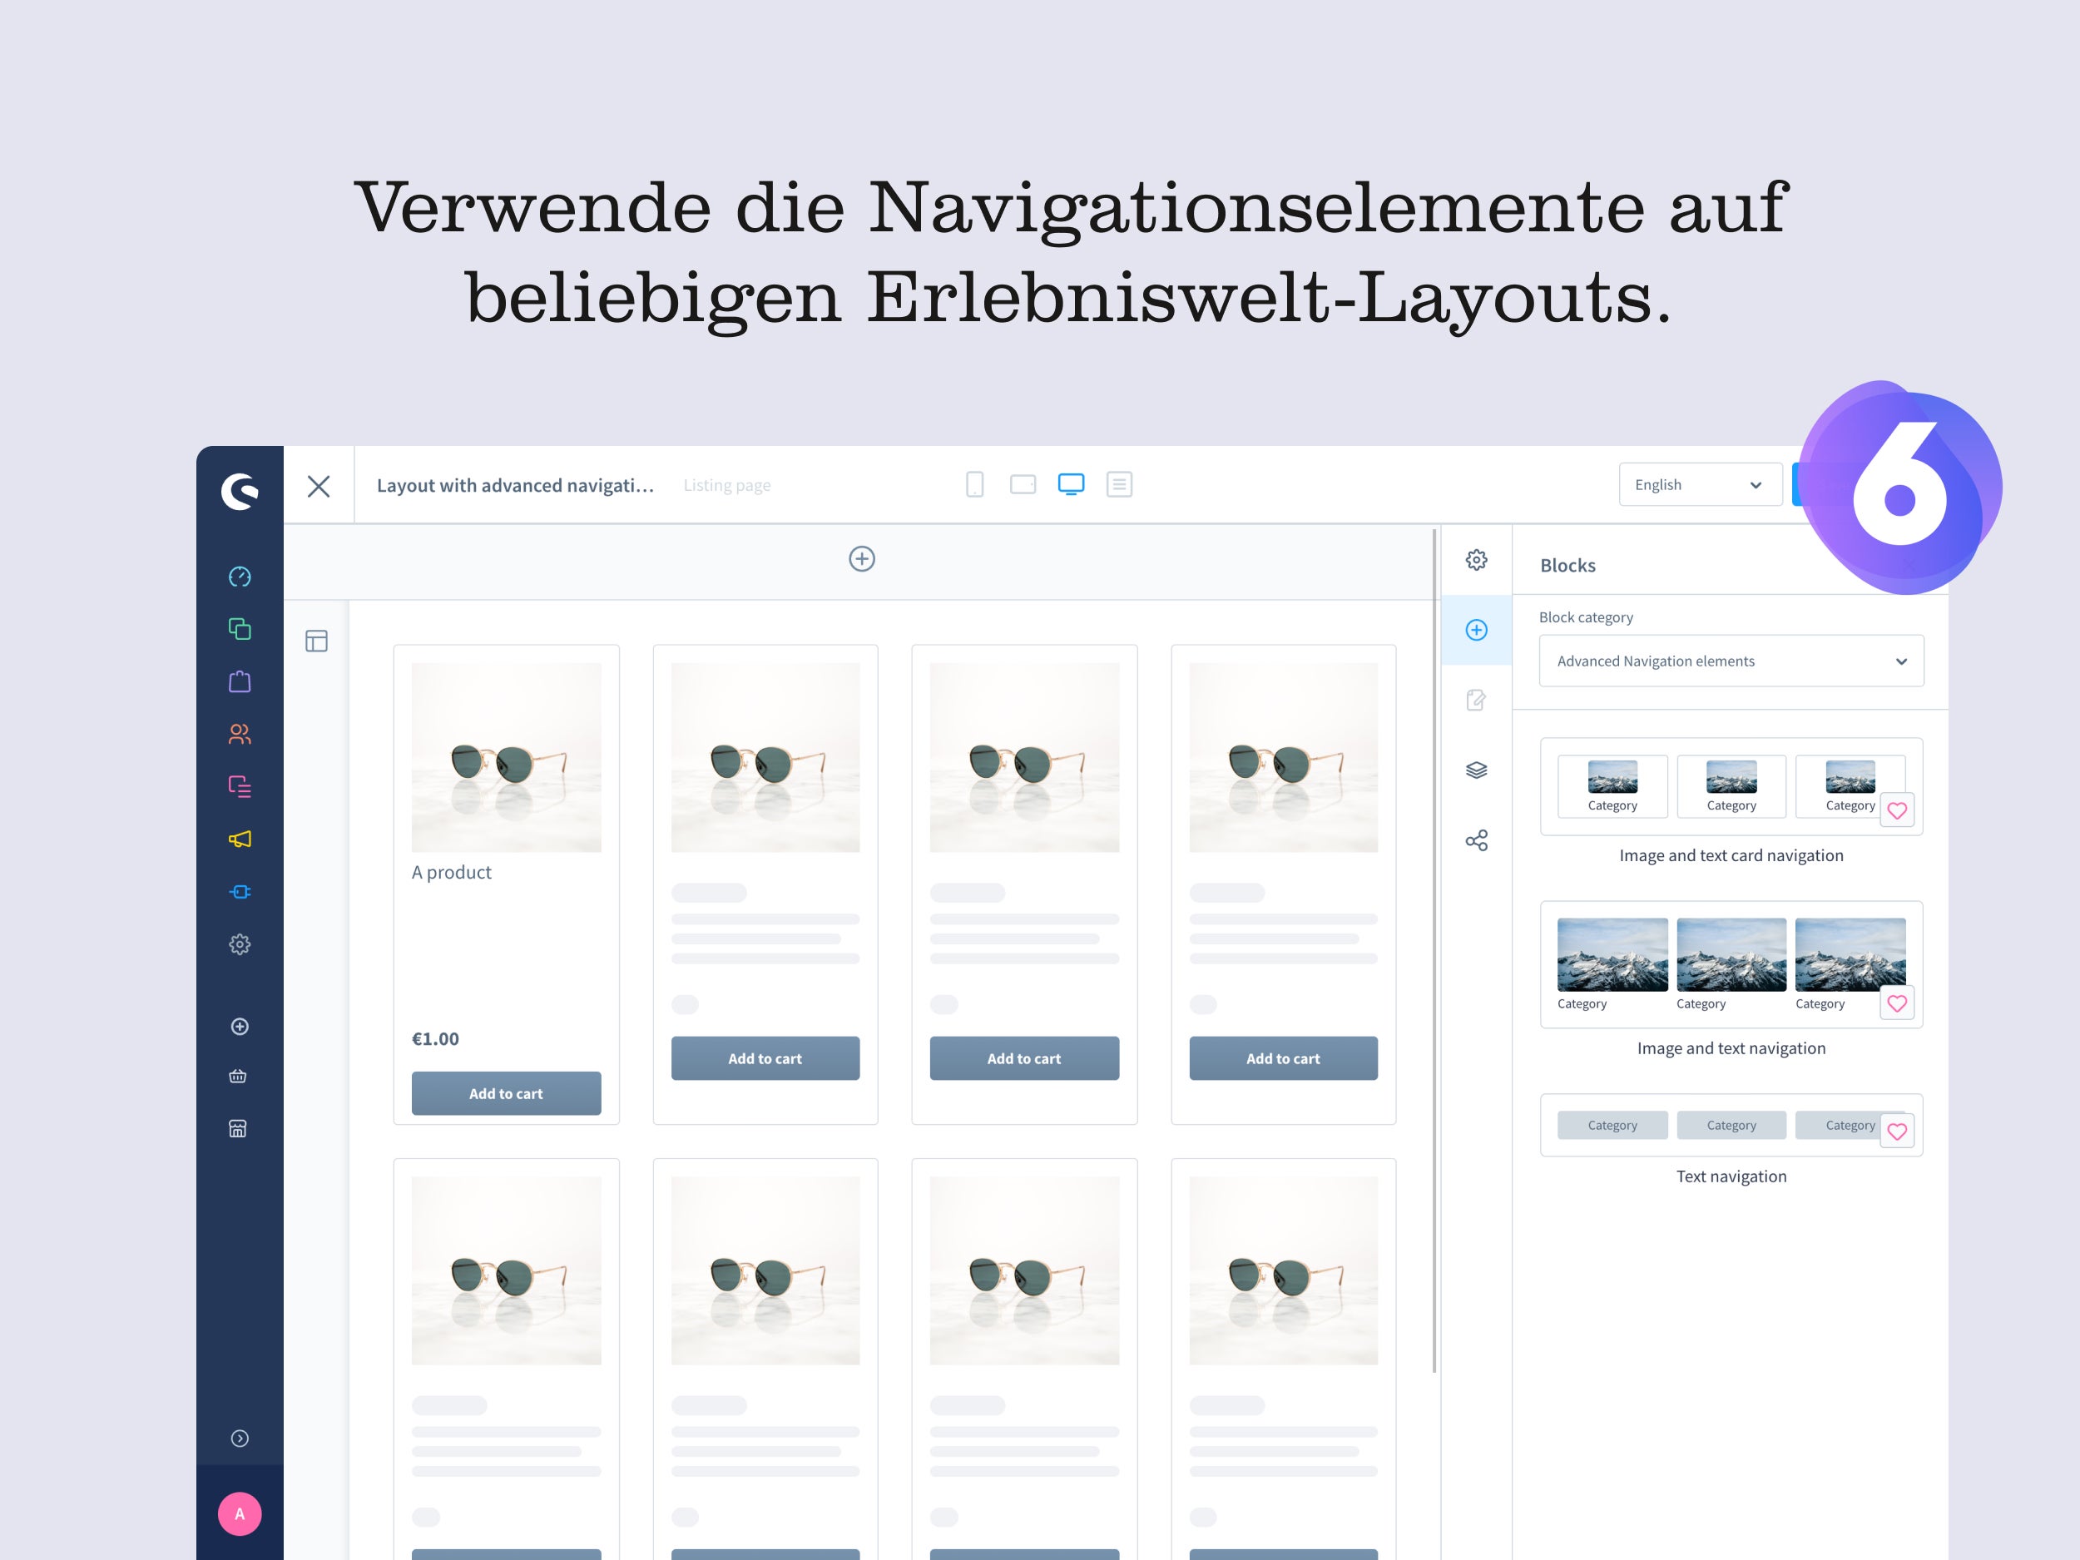Viewport: 2080px width, 1560px height.
Task: Open the storefront sales channel icon
Action: (238, 1128)
